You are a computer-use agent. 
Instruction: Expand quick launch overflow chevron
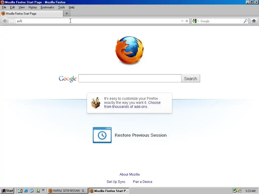(x=43, y=190)
